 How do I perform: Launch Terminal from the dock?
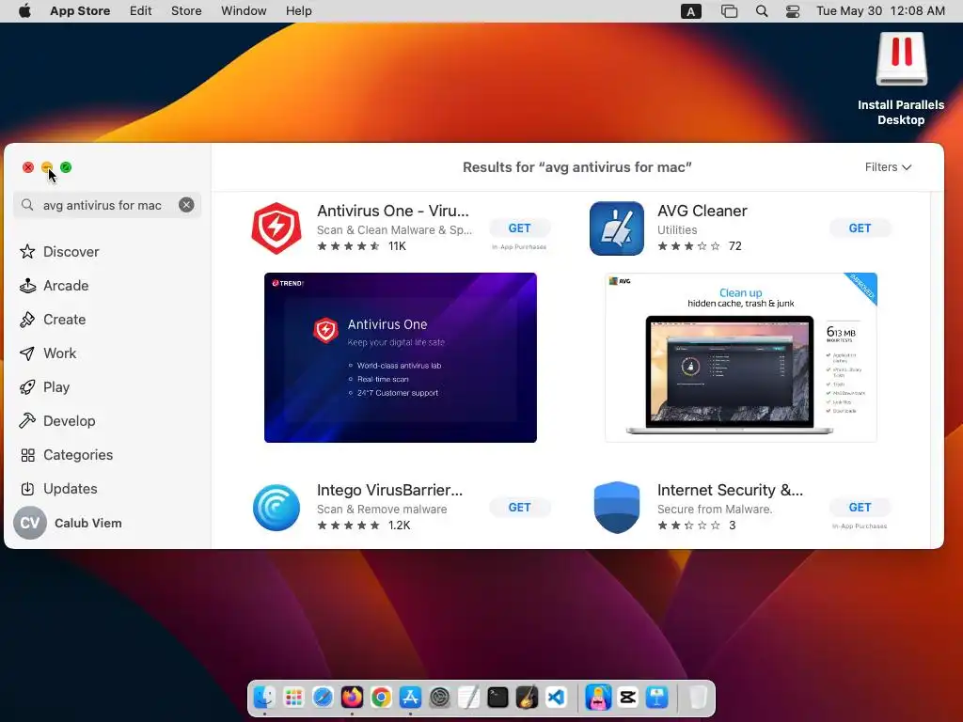click(x=497, y=698)
